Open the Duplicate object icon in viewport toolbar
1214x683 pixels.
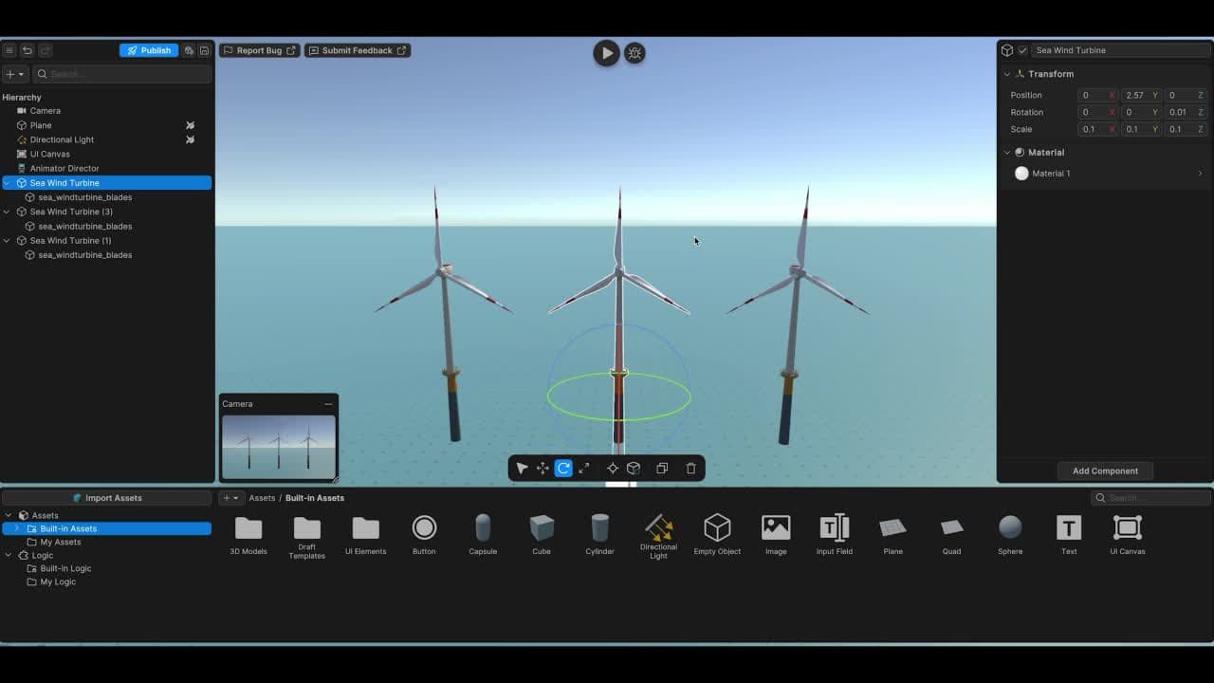(x=661, y=468)
